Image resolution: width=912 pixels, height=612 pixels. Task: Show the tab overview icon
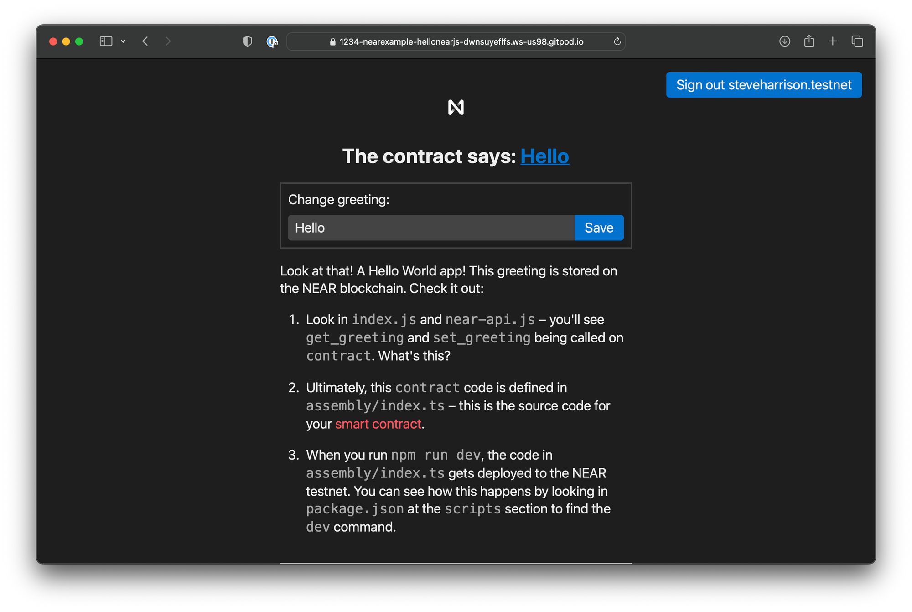tap(857, 41)
